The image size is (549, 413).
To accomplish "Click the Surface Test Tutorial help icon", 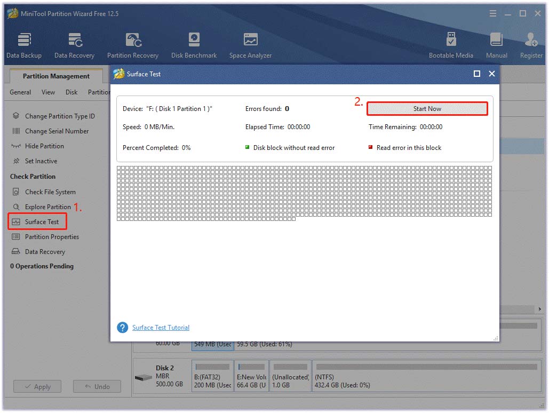I will coord(122,327).
